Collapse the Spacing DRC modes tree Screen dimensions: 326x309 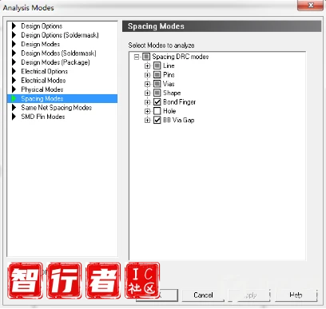click(137, 57)
